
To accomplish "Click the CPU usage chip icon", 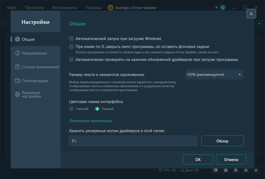I will (x=160, y=170).
